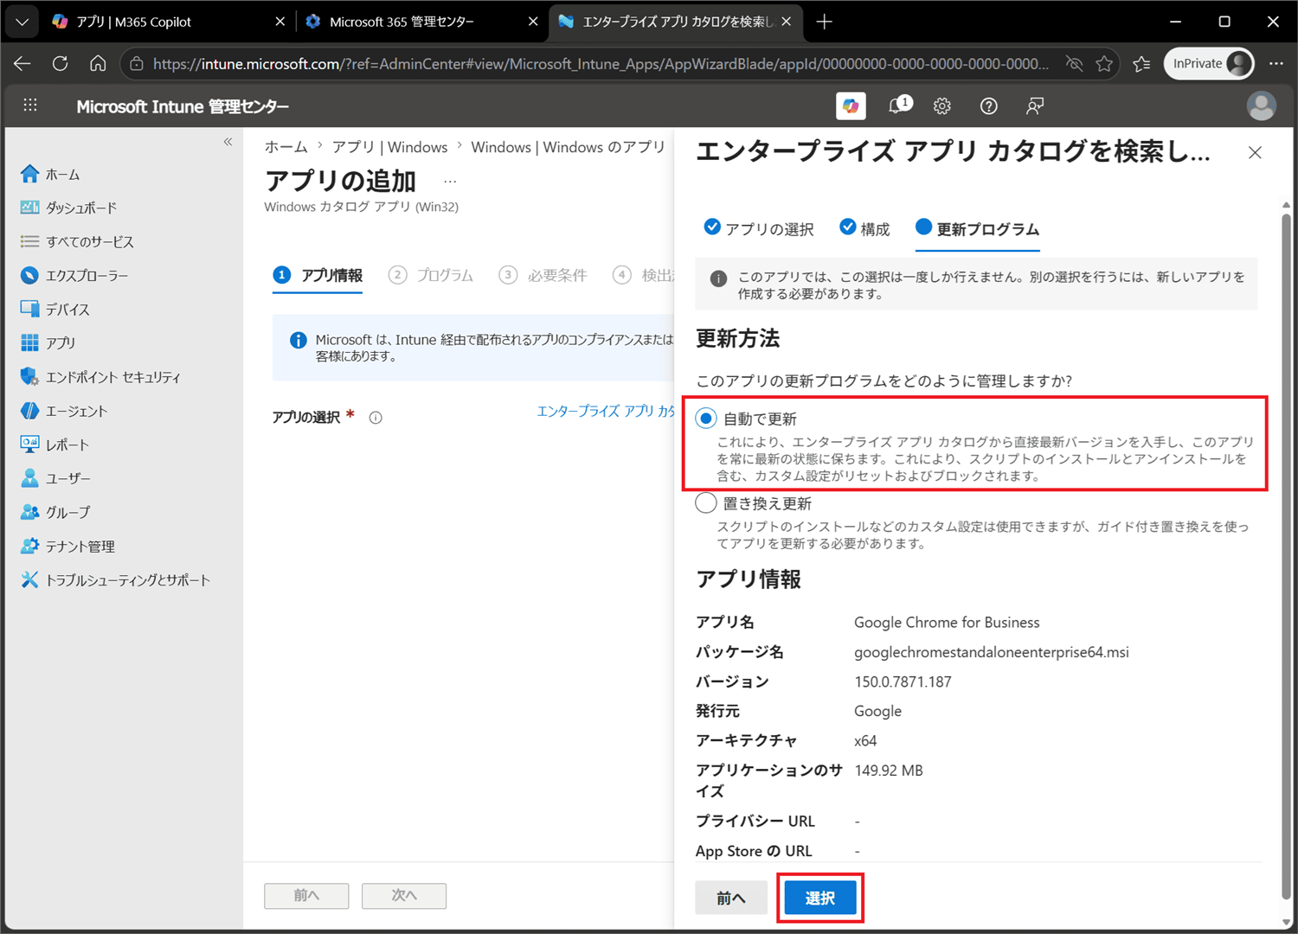Click the blue 選択 button
This screenshot has width=1298, height=934.
[x=820, y=898]
